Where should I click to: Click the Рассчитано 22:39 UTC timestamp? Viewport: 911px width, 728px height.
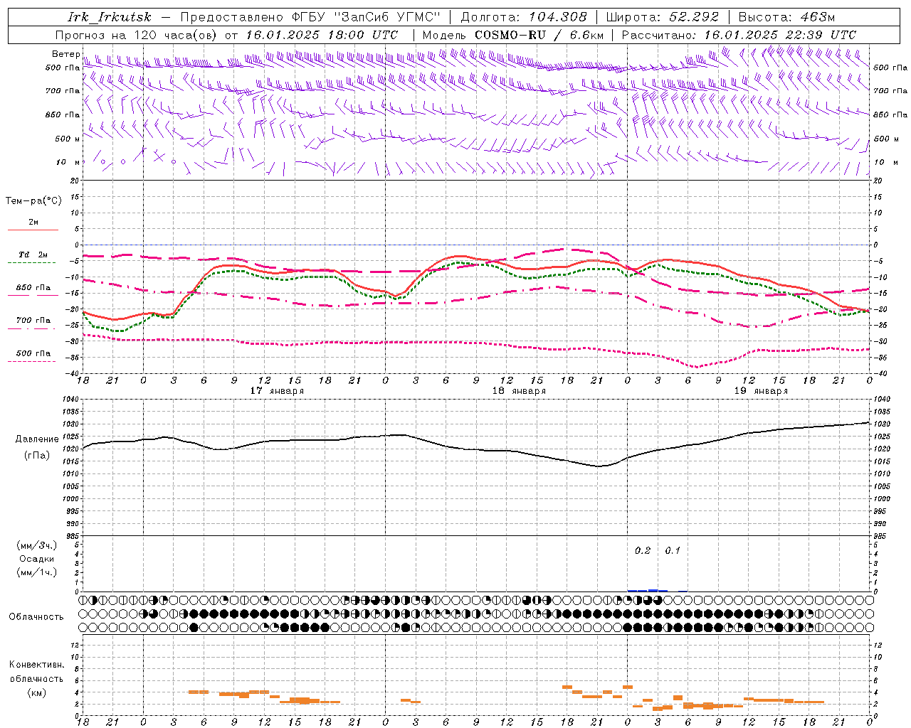click(x=739, y=35)
